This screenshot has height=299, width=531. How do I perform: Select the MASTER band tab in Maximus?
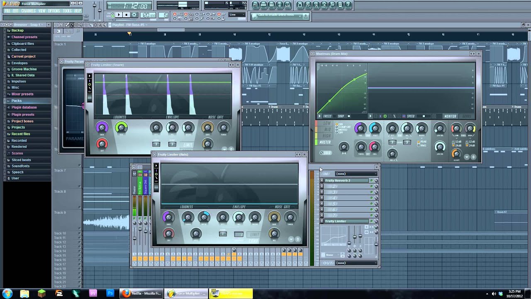[x=325, y=142]
